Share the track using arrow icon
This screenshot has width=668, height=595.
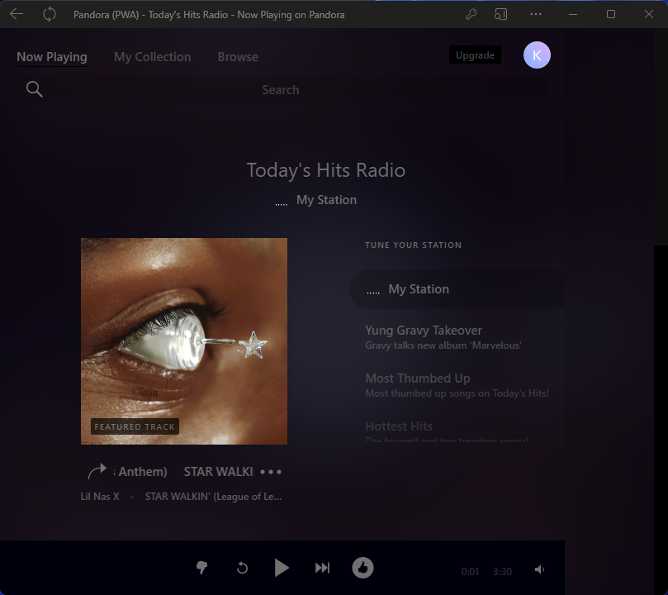click(97, 471)
